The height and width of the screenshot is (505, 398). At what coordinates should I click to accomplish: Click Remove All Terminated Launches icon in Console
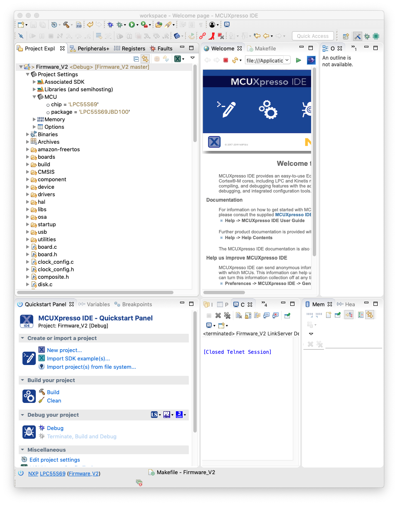click(227, 315)
